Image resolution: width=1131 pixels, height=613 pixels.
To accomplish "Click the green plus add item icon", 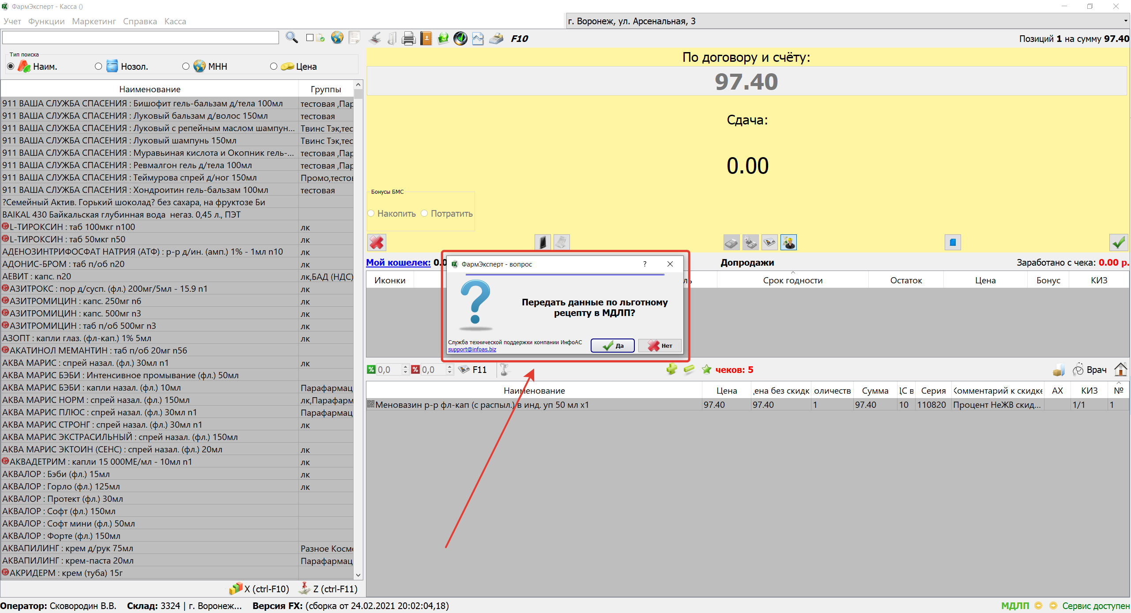I will [671, 369].
